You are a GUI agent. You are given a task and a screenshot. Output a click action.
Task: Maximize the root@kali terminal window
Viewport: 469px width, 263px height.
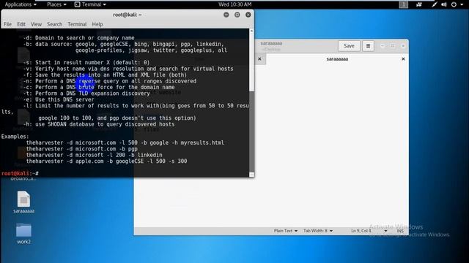pos(237,15)
